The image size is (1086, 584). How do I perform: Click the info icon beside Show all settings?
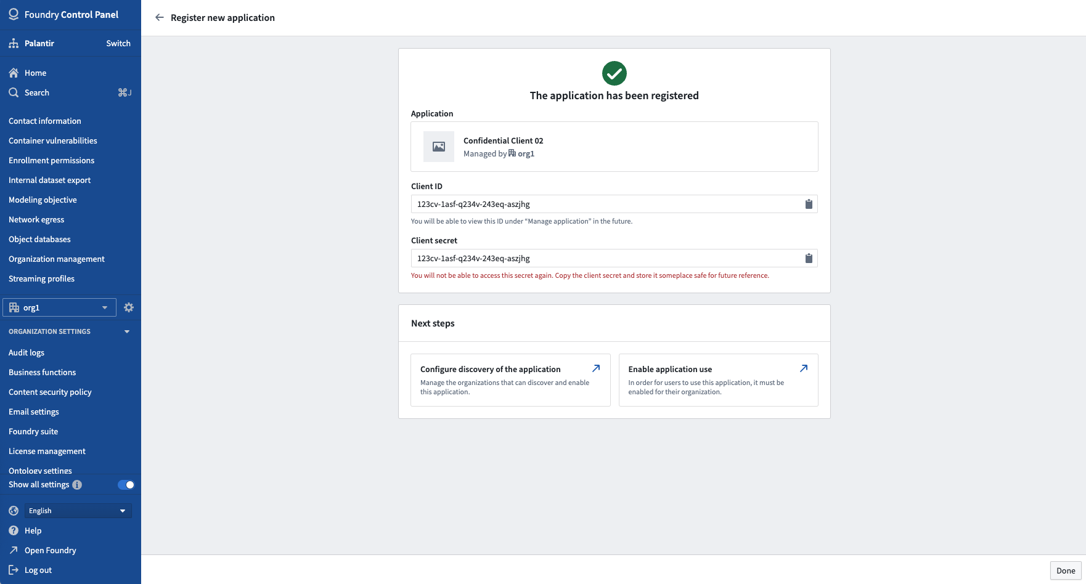coord(77,485)
